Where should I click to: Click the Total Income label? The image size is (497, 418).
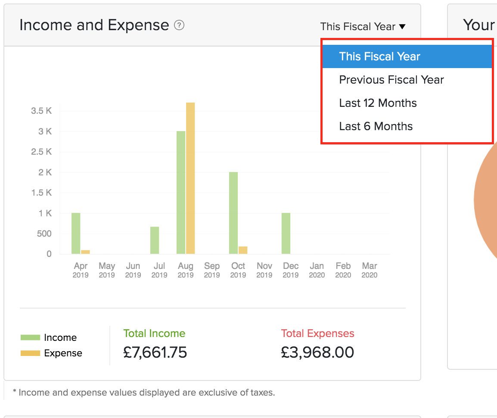[154, 334]
